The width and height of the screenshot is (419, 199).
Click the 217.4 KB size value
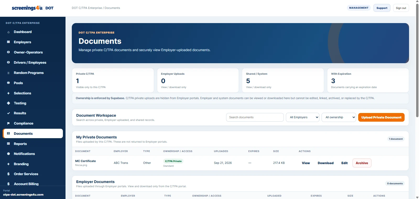coord(279,163)
